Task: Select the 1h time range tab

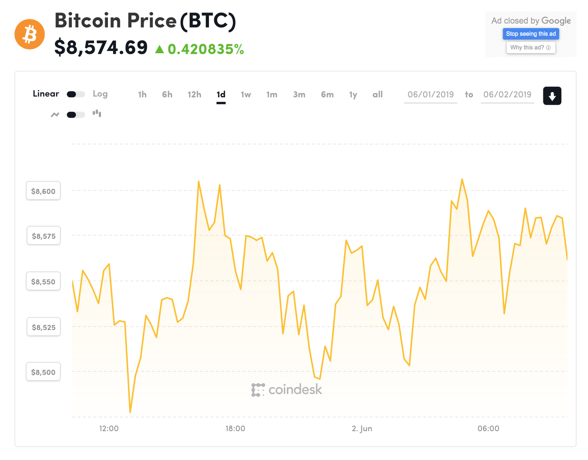Action: (x=142, y=94)
